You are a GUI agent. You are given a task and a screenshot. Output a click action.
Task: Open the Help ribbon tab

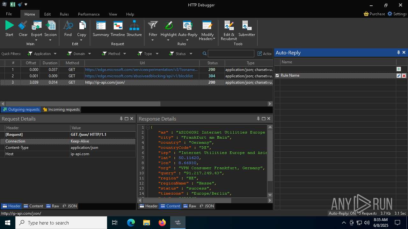(130, 14)
